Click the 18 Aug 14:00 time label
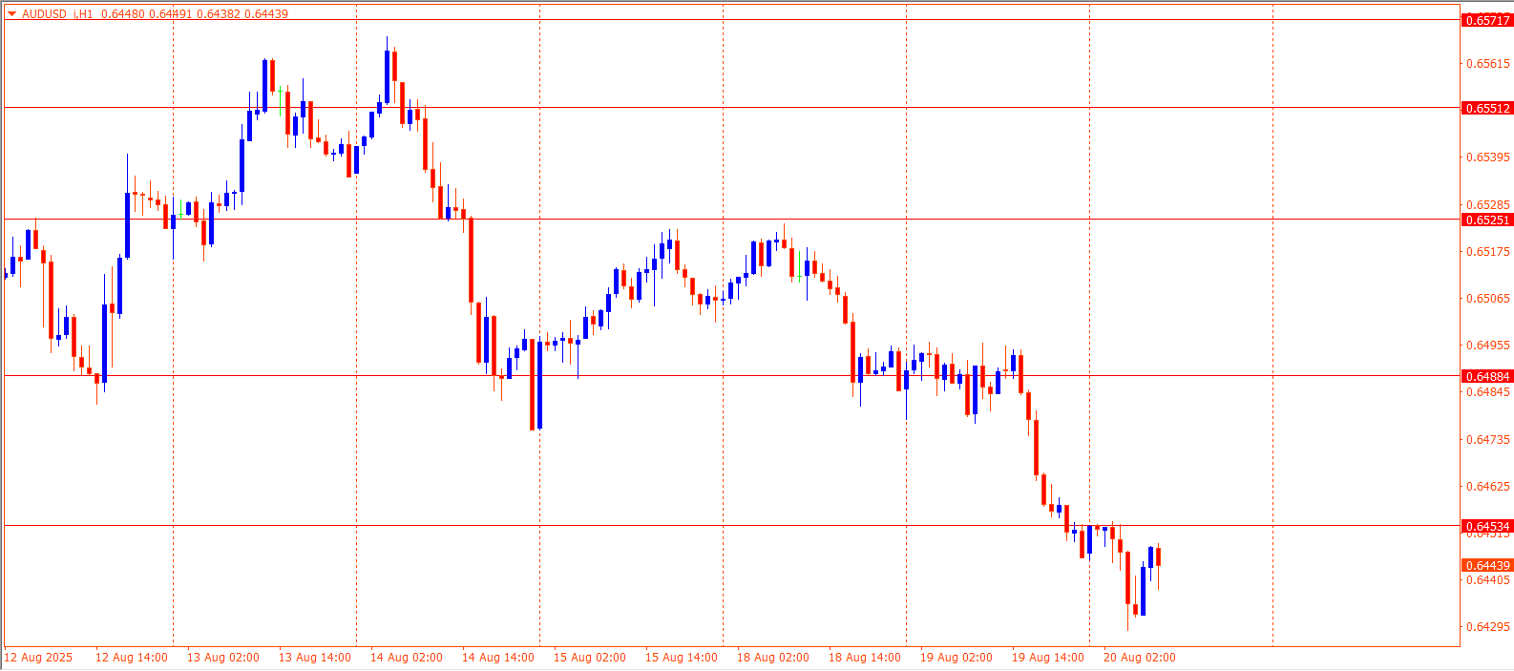The width and height of the screenshot is (1514, 671). pyautogui.click(x=865, y=658)
